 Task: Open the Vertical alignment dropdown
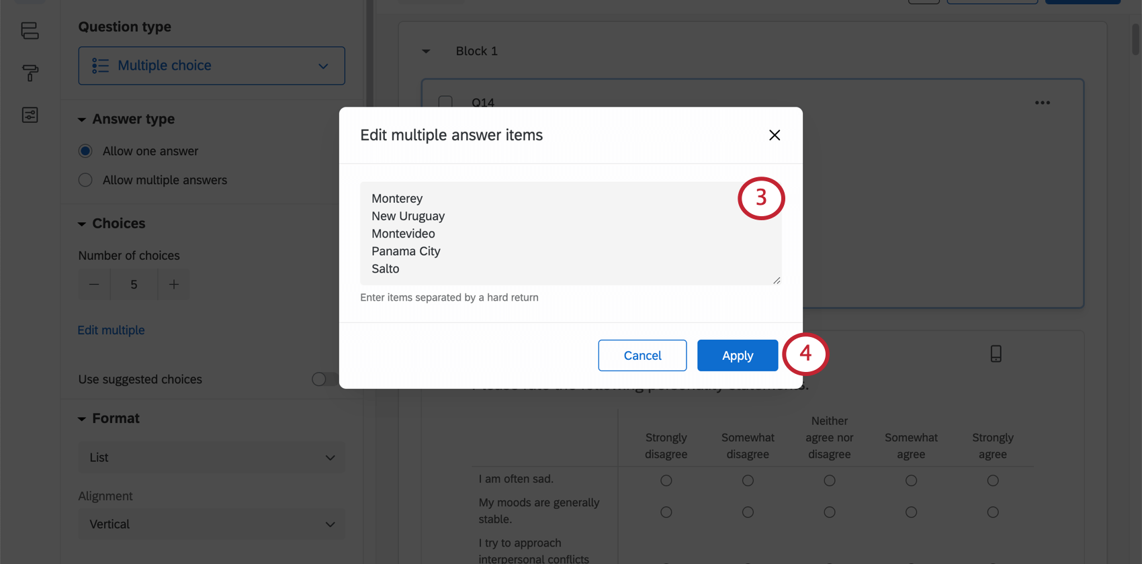pyautogui.click(x=212, y=524)
